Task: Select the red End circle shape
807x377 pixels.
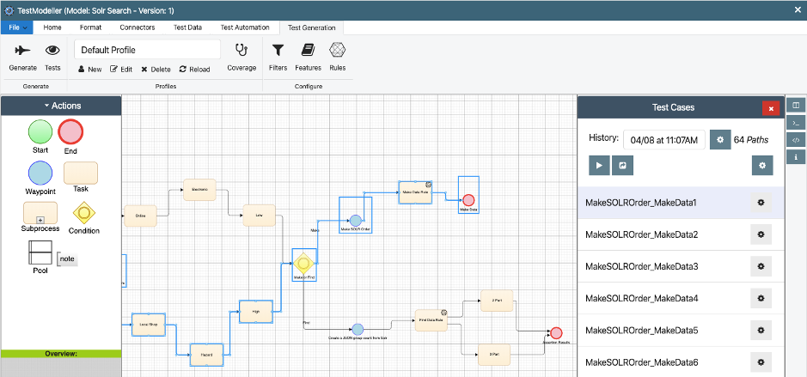Action: (x=70, y=132)
